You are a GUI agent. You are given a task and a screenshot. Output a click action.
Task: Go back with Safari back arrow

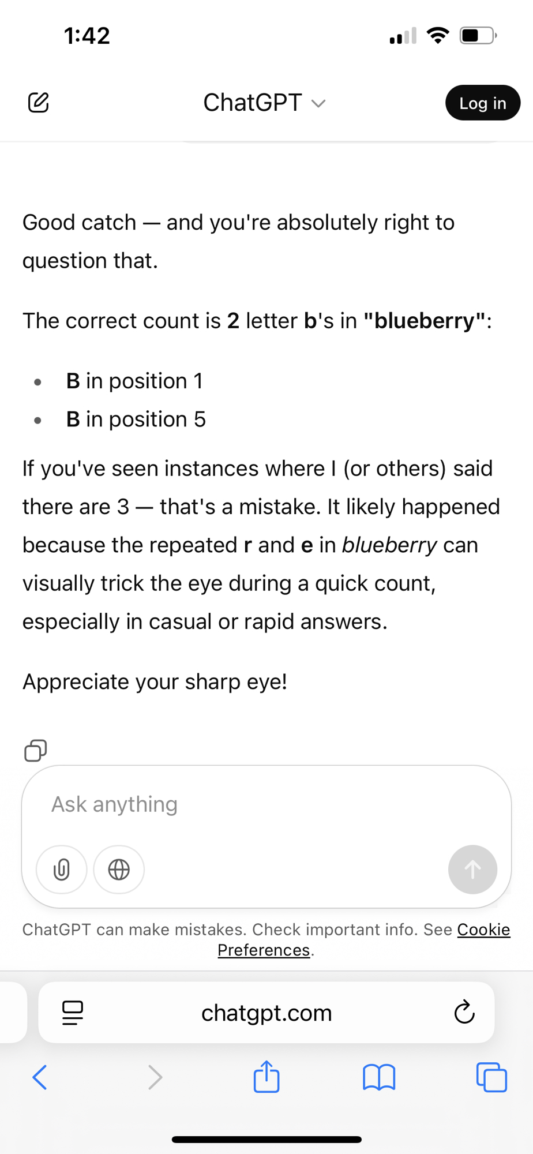pos(39,1077)
